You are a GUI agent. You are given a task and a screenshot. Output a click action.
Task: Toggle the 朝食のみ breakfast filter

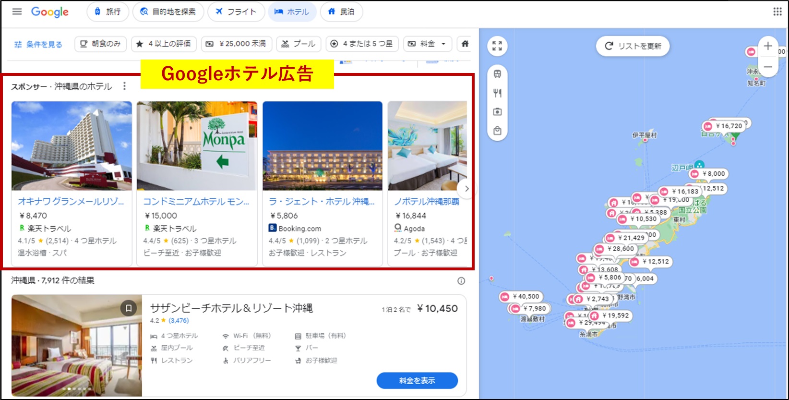[101, 44]
